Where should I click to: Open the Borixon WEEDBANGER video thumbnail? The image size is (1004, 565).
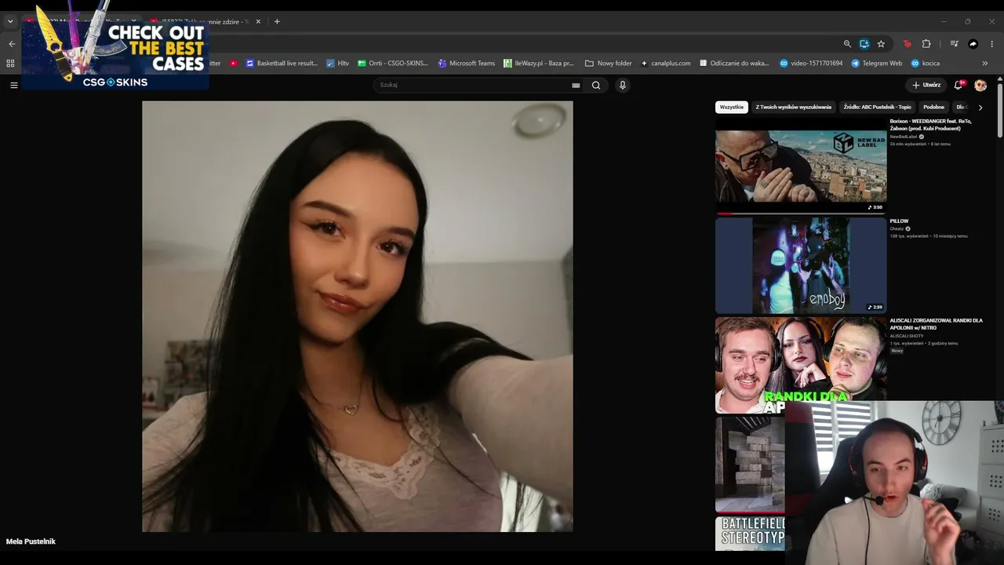tap(801, 166)
